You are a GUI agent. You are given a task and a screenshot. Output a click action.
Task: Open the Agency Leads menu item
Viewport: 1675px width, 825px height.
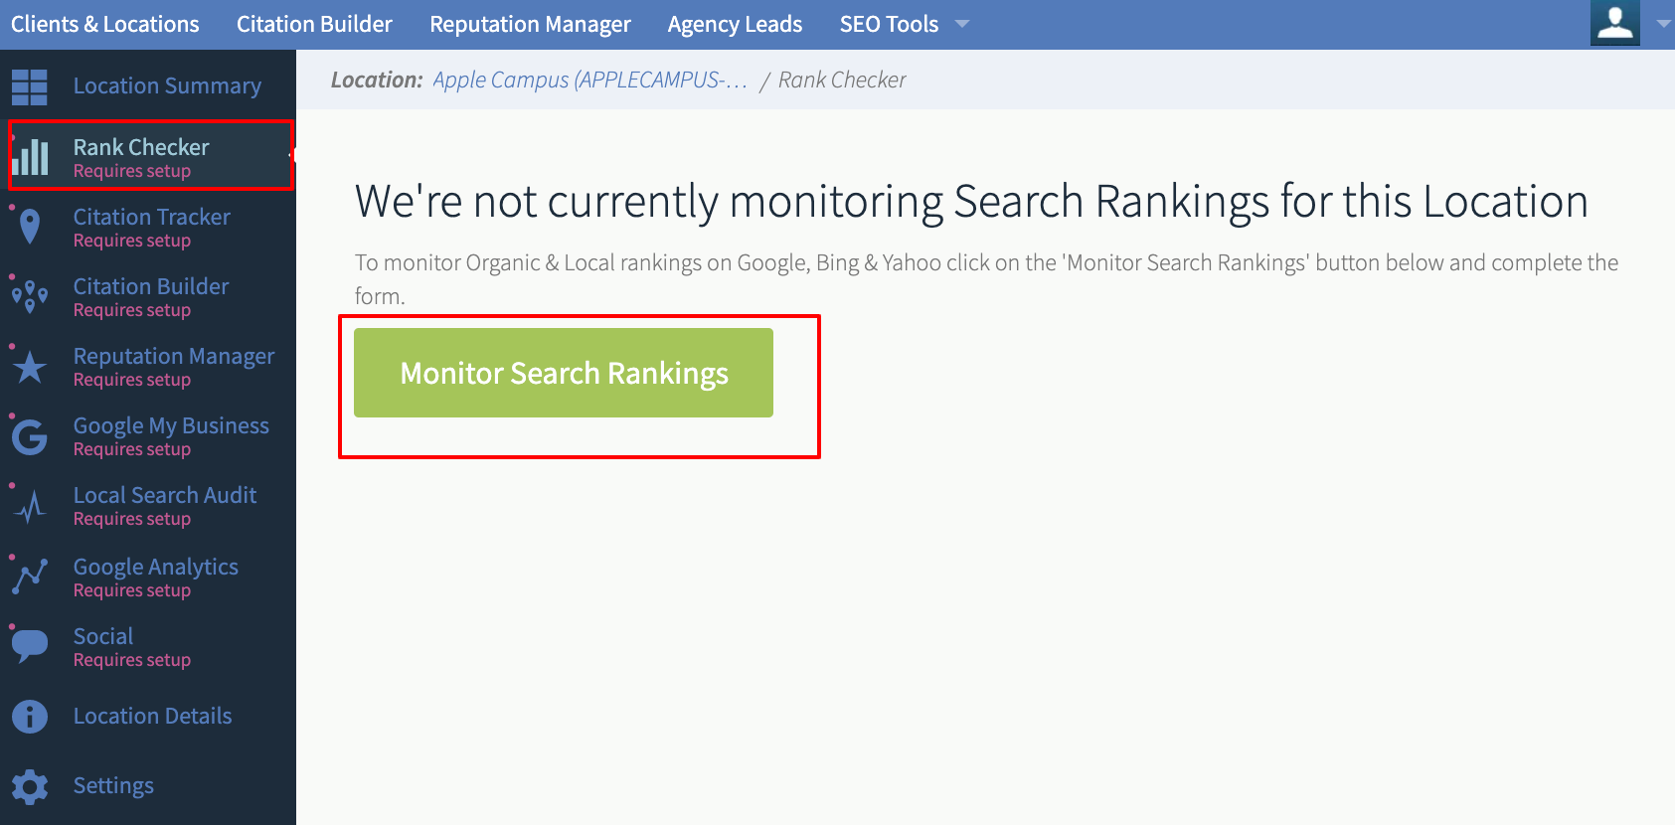click(x=735, y=24)
